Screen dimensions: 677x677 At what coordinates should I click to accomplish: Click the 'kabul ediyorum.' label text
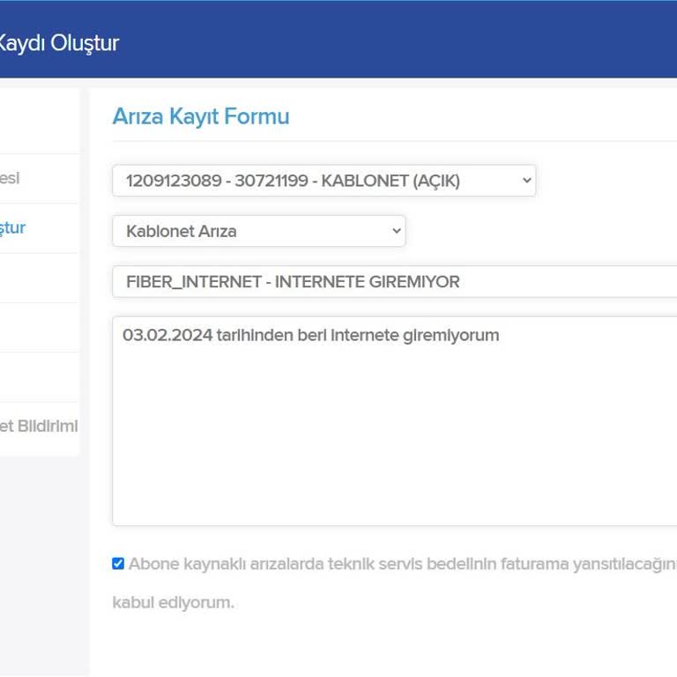173,603
